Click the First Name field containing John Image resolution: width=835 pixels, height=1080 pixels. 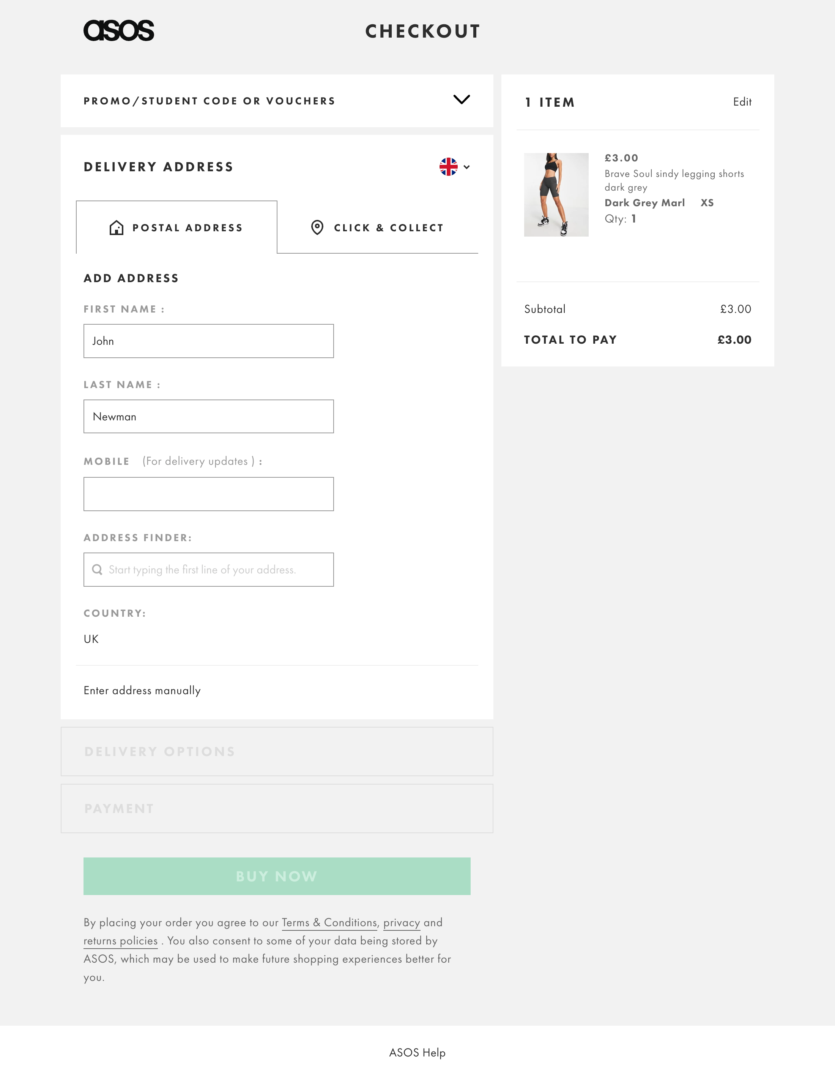(x=208, y=341)
